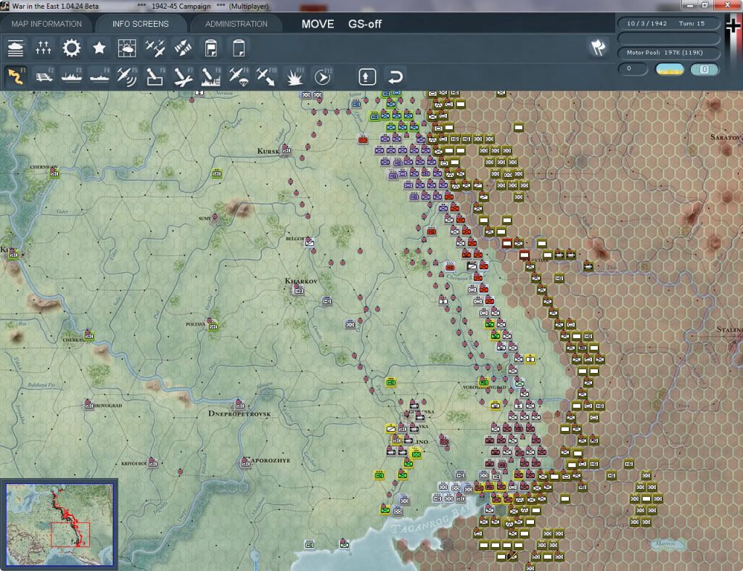Image resolution: width=743 pixels, height=571 pixels.
Task: Select the Sumy town marker
Action: pyautogui.click(x=215, y=217)
